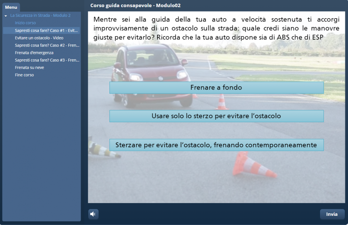The width and height of the screenshot is (348, 225).
Task: Choose the answer Frenare a fondo
Action: pyautogui.click(x=216, y=88)
